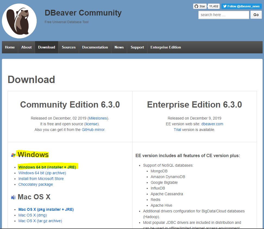Open the GitHub mirror link
264x229 pixels.
pyautogui.click(x=93, y=130)
